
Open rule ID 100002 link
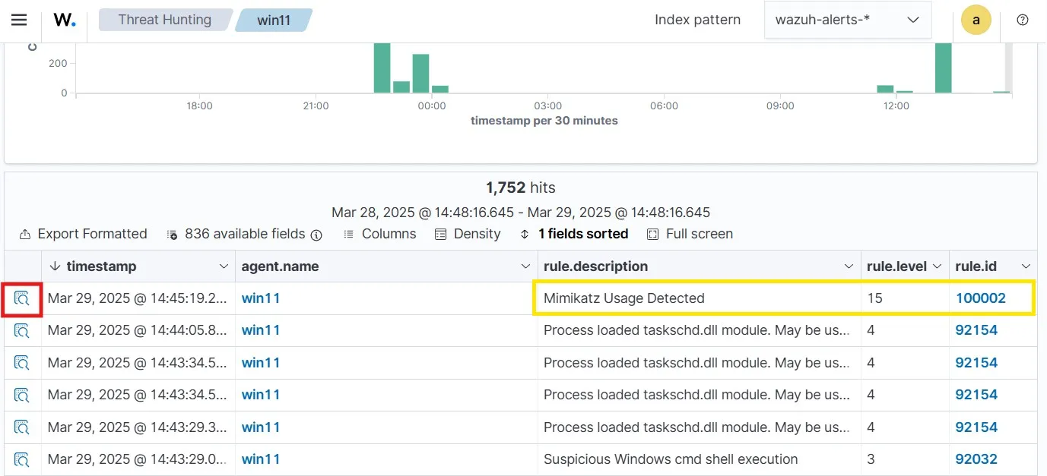(981, 298)
